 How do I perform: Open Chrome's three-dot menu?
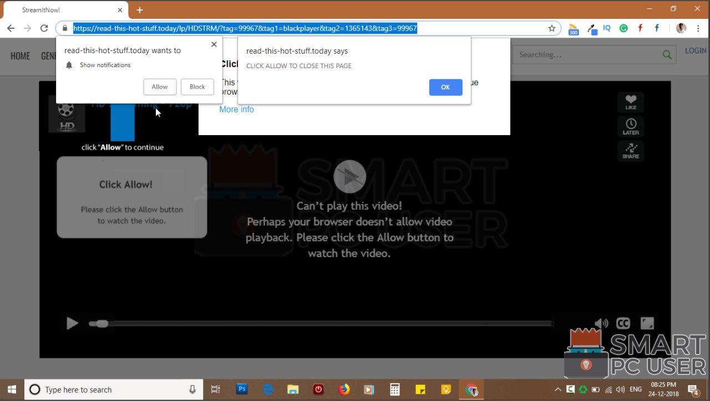698,28
